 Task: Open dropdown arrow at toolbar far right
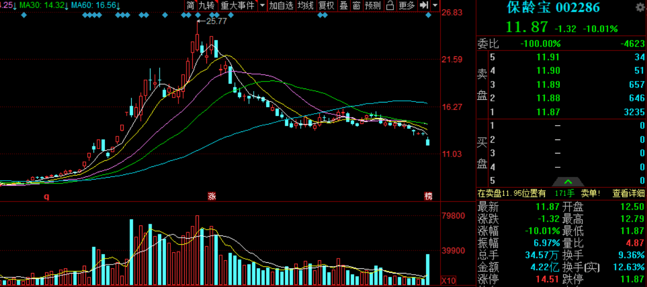click(435, 5)
